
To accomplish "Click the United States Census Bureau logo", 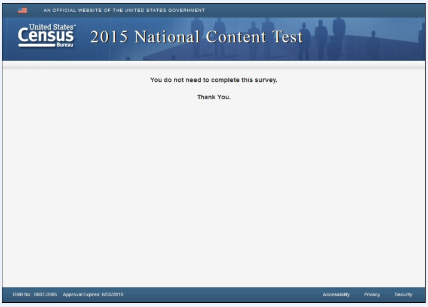I will pyautogui.click(x=47, y=35).
